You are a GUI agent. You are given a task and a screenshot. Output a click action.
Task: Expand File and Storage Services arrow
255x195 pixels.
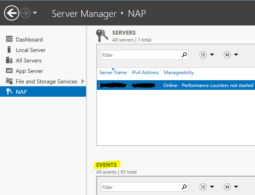click(83, 81)
